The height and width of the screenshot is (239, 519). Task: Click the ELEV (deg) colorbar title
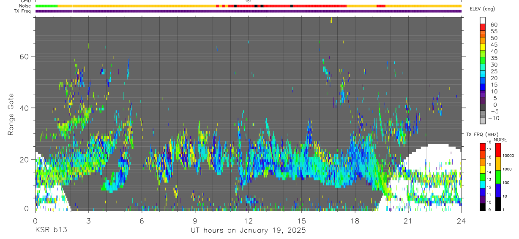[x=482, y=9]
